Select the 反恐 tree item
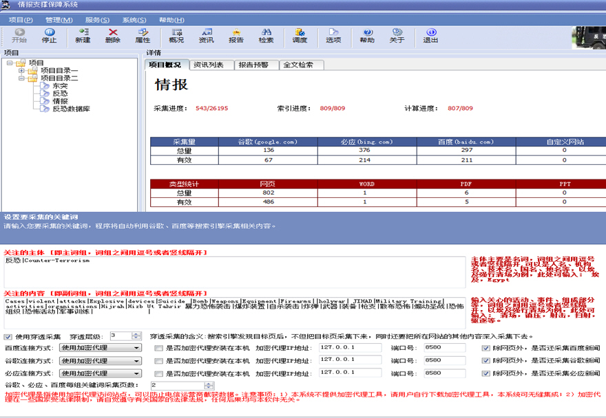 [x=60, y=93]
